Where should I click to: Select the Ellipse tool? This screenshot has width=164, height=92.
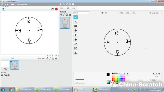(x=76, y=30)
